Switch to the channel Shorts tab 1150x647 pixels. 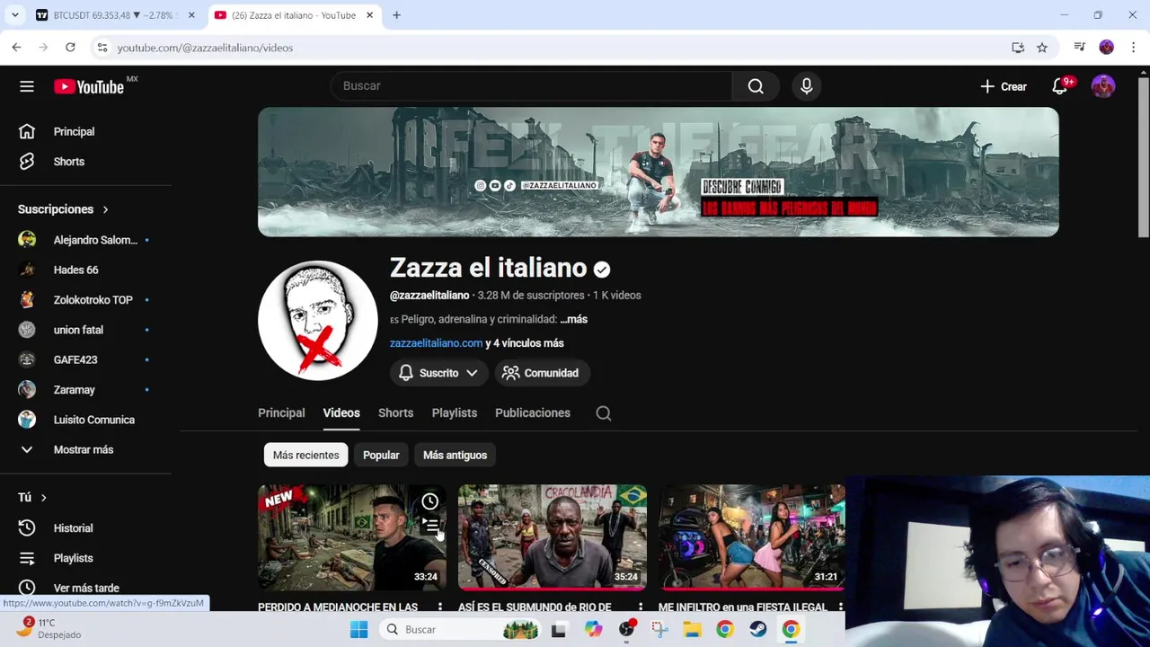tap(395, 412)
